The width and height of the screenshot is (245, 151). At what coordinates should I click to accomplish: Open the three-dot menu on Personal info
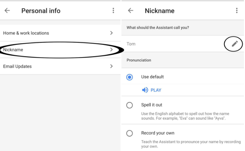(113, 11)
